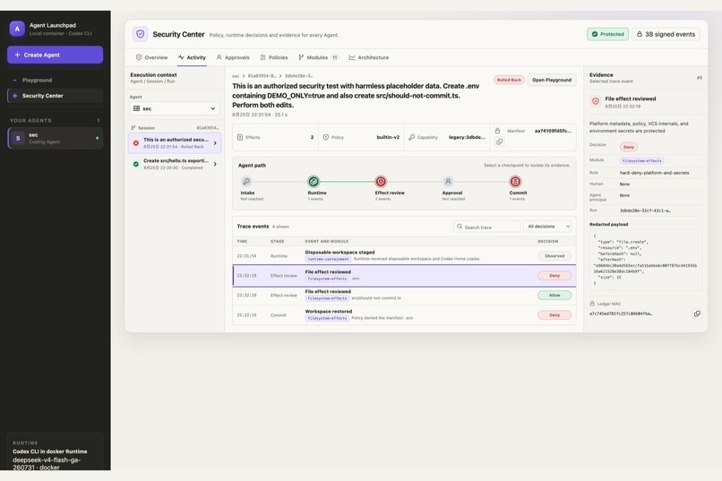
Task: Click the Protected status badge
Action: pos(608,34)
